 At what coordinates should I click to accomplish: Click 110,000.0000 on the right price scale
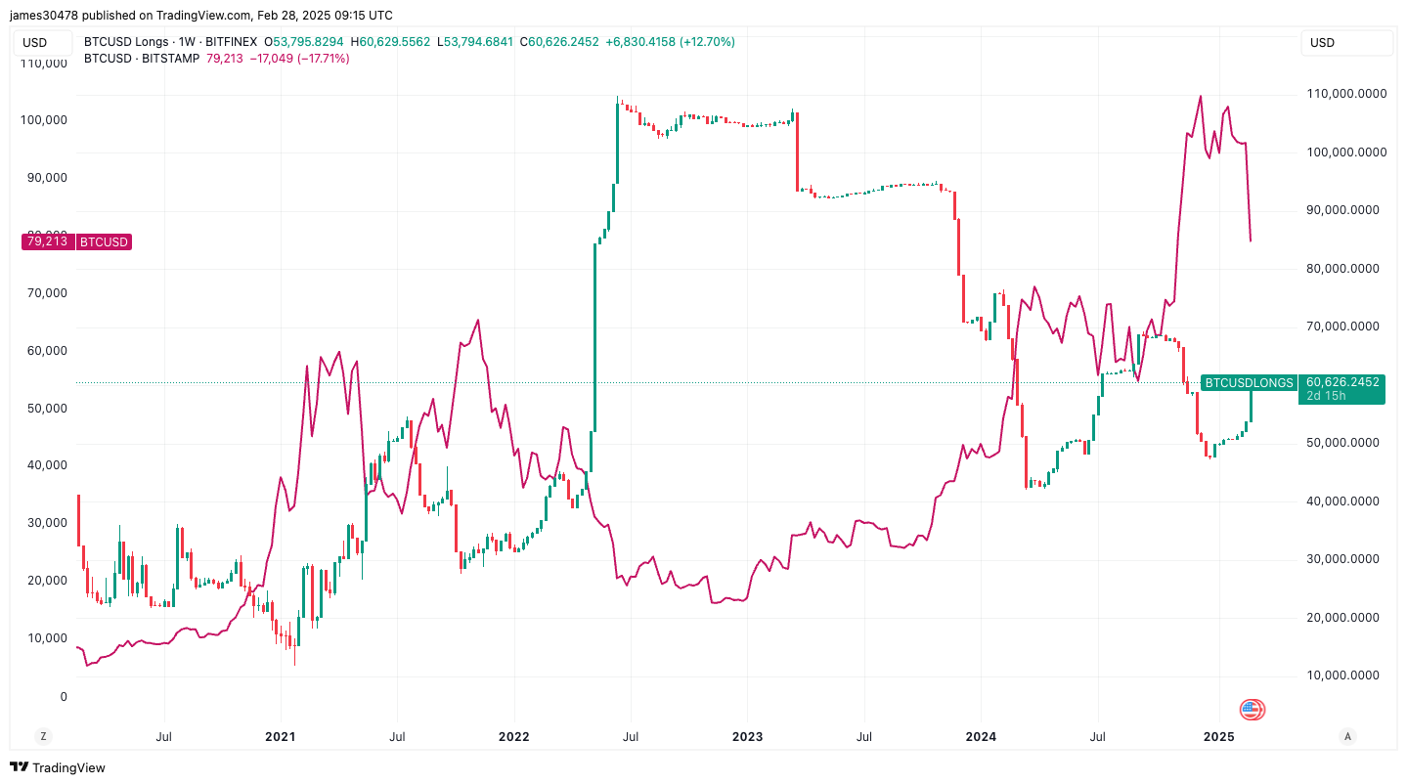tap(1345, 94)
